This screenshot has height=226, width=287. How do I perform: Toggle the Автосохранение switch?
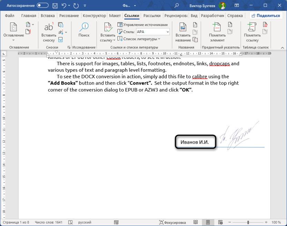[x=42, y=6]
